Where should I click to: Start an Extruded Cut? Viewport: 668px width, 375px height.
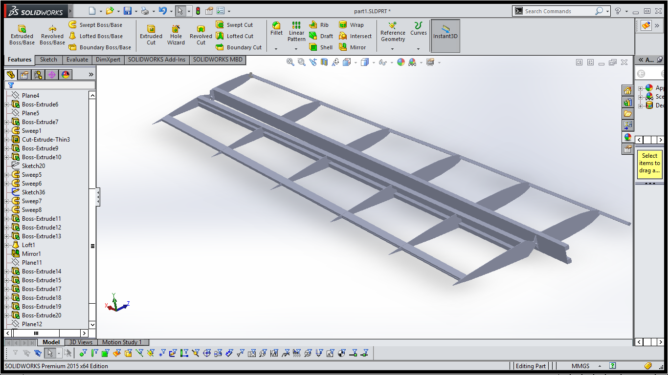coord(151,35)
